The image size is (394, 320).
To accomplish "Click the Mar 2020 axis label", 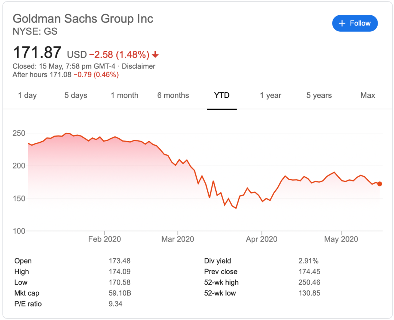I will point(178,239).
